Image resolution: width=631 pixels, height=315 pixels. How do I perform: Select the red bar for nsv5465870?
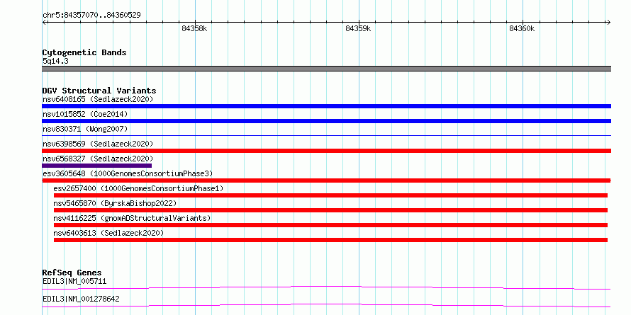(x=330, y=210)
